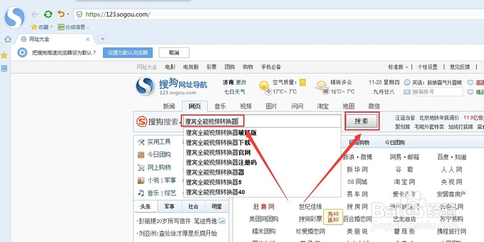
Task: Click the 今日团购 sidebar icon
Action: tap(141, 155)
